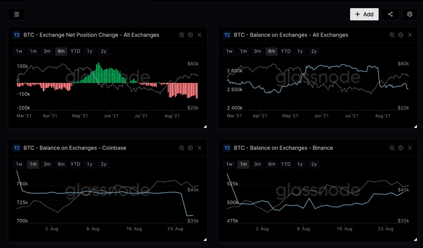
Task: Open settings for Exchange Net Position Change chart
Action: (x=190, y=35)
